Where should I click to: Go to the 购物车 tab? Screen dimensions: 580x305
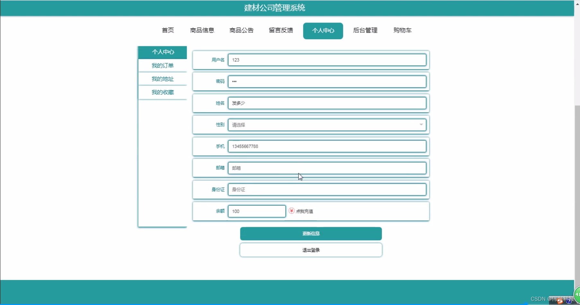[402, 31]
